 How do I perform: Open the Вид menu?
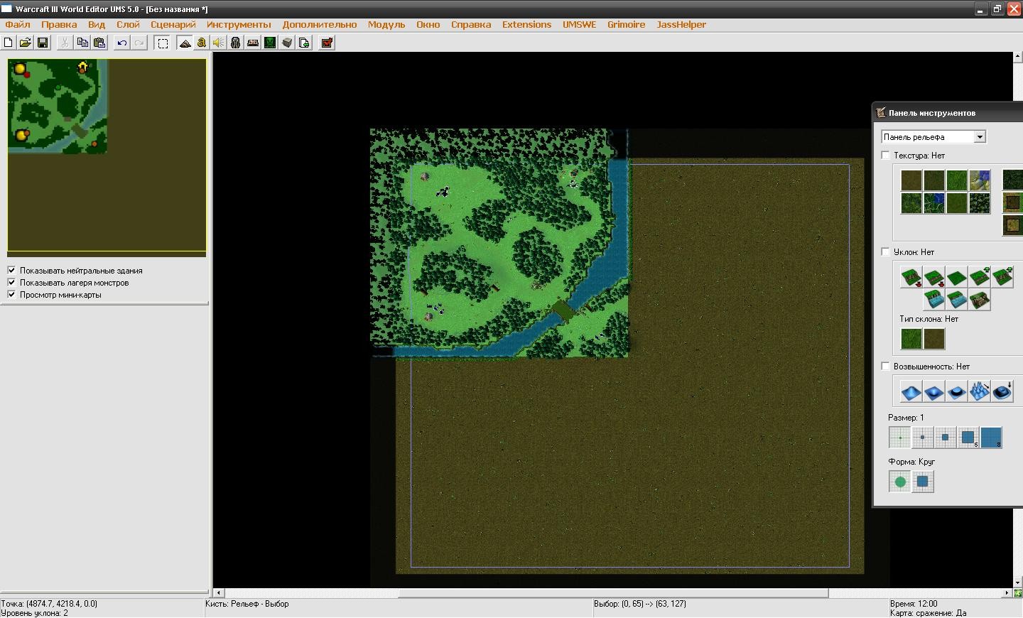(97, 24)
